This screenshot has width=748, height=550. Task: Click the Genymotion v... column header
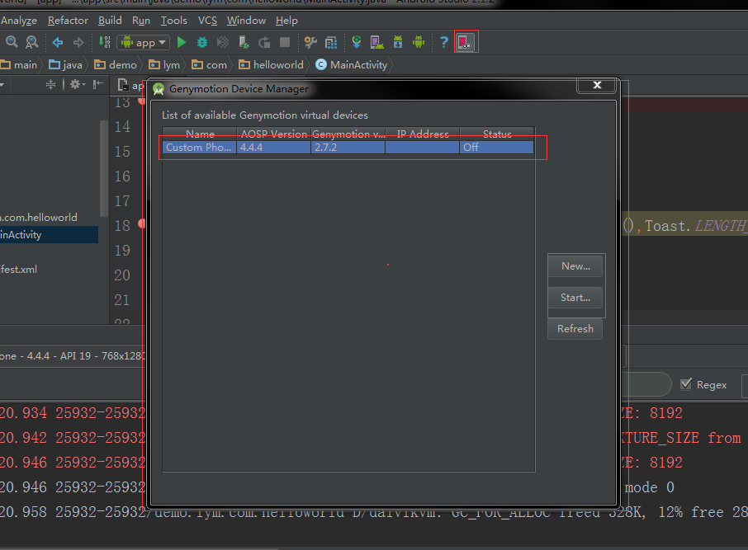[348, 134]
